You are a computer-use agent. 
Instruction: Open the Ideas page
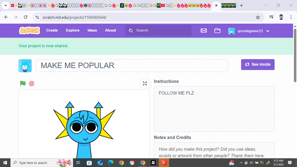pos(92,30)
